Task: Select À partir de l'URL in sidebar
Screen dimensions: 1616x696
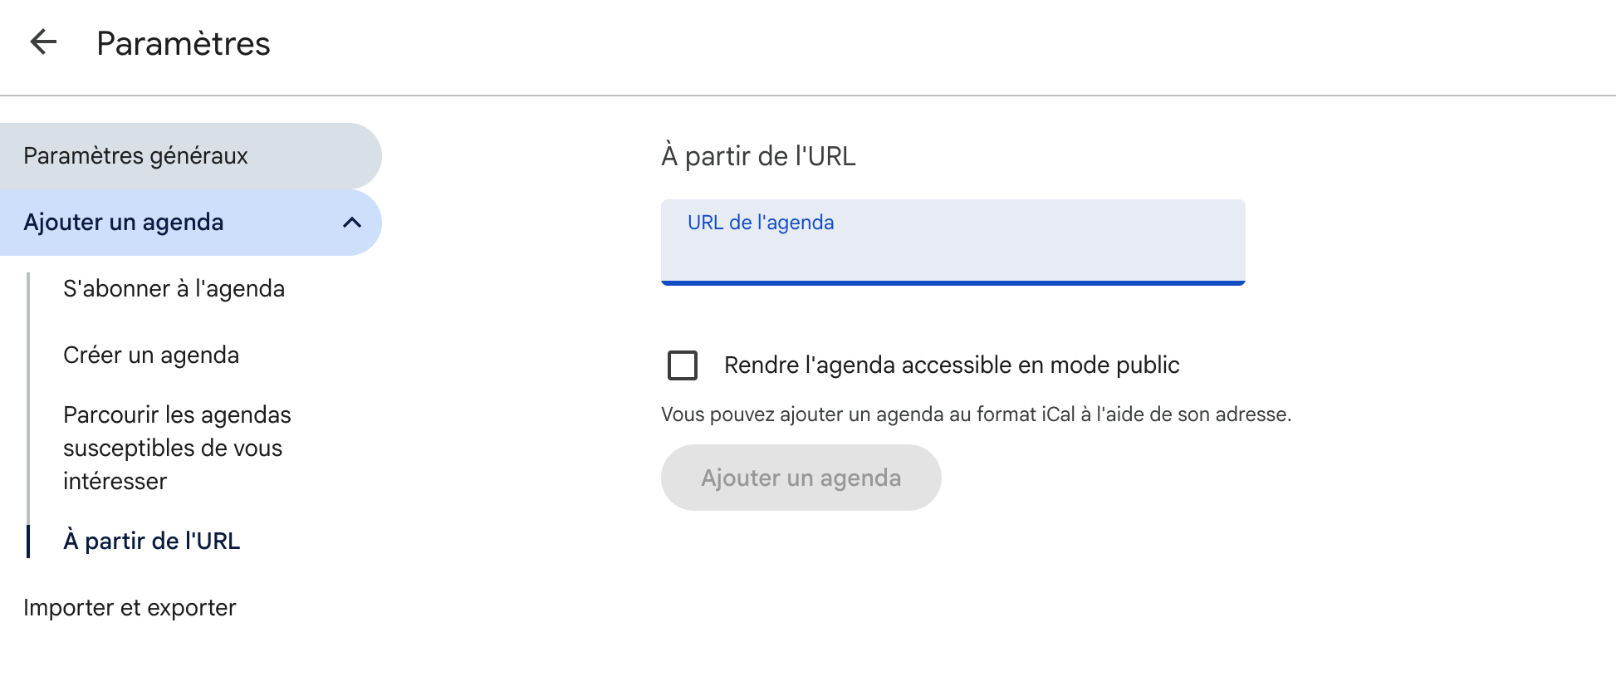Action: [152, 542]
